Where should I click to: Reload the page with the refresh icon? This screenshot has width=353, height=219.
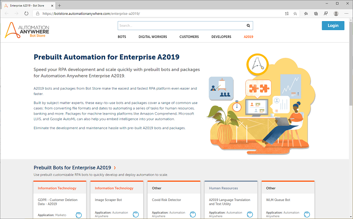26,13
